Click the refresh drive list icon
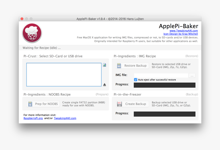Screen dimensions: 220x150 point(104,65)
